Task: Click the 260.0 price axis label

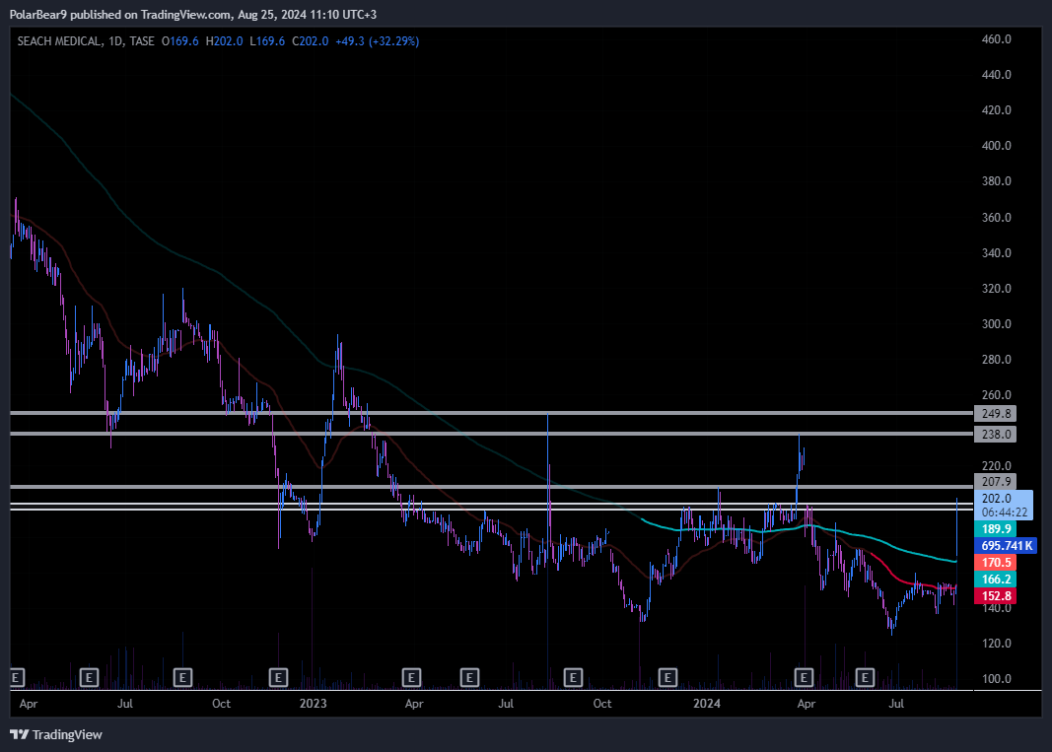Action: tap(997, 395)
